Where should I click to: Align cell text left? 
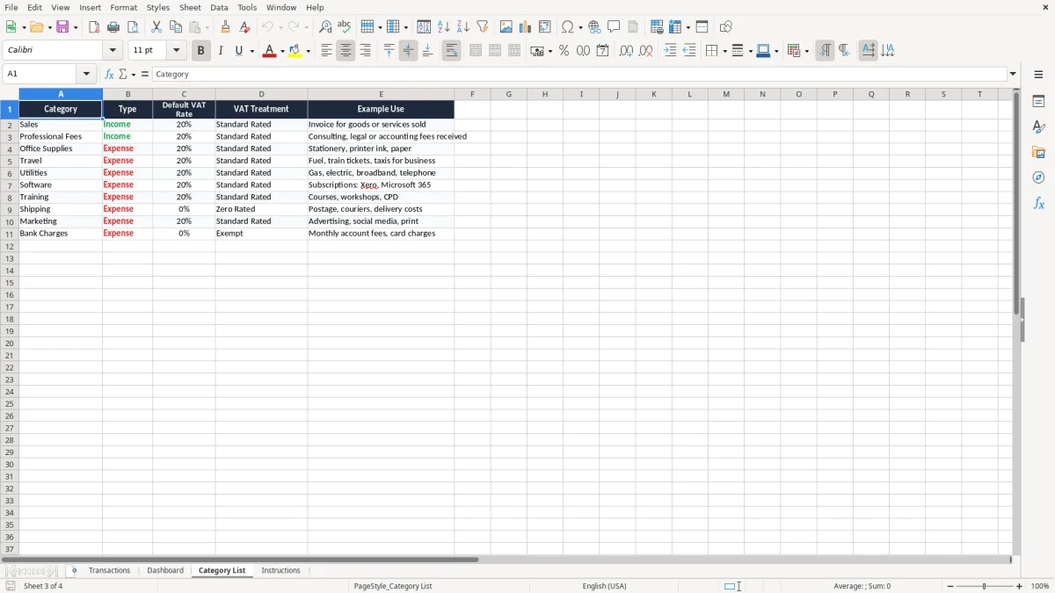point(327,51)
